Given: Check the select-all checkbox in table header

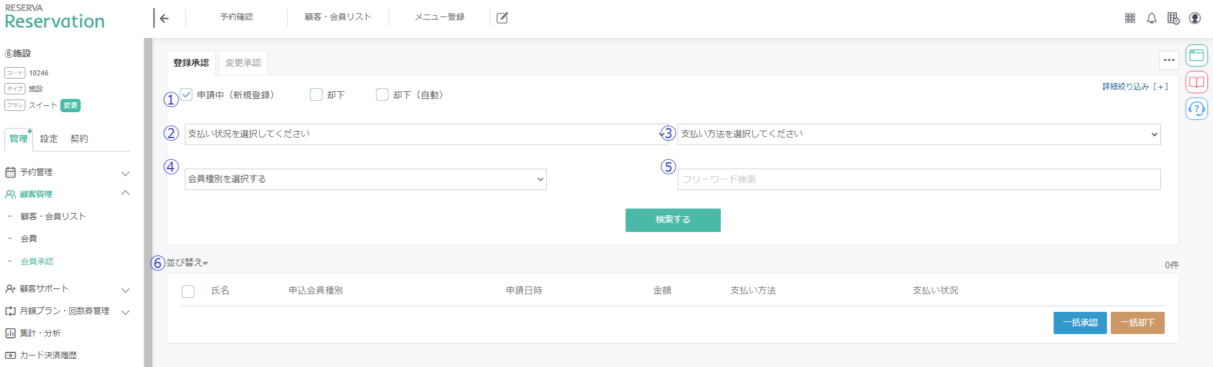Looking at the screenshot, I should click(188, 292).
